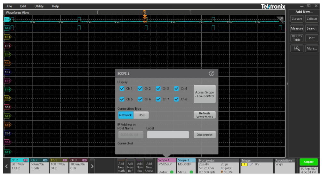Uncheck Ch 3 display checkbox

tap(158, 89)
